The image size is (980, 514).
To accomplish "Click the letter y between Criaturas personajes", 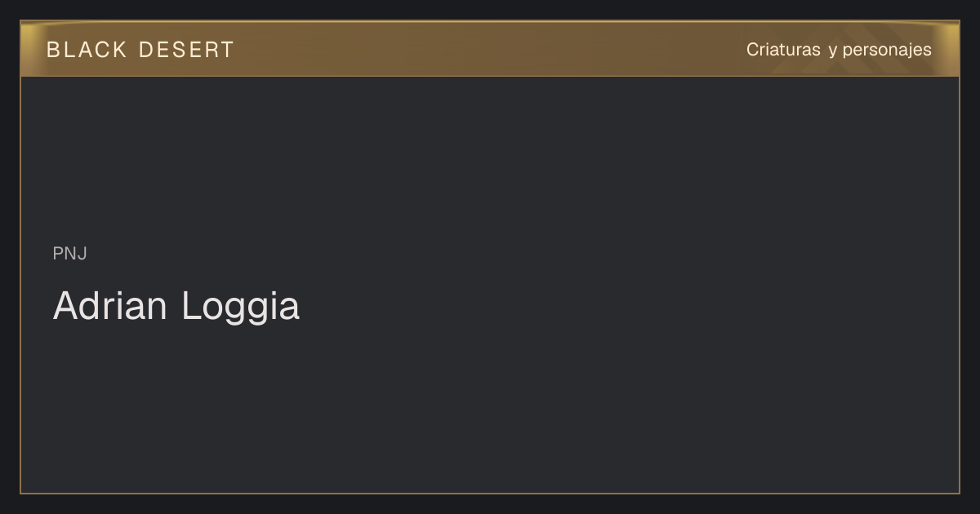I will coord(832,51).
